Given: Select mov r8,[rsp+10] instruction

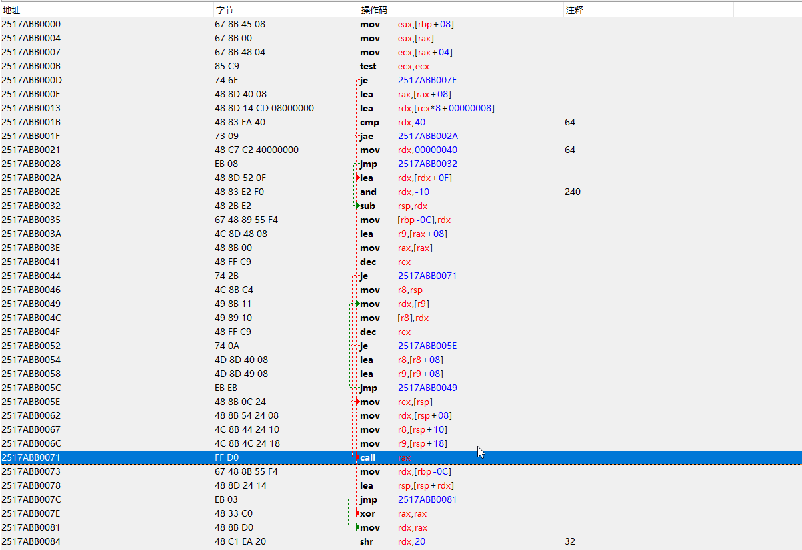Looking at the screenshot, I should [x=403, y=429].
